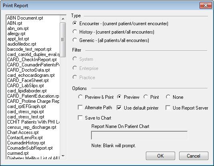214x166 pixels.
Task: Enable the Use Report Server checkbox
Action: (168, 108)
